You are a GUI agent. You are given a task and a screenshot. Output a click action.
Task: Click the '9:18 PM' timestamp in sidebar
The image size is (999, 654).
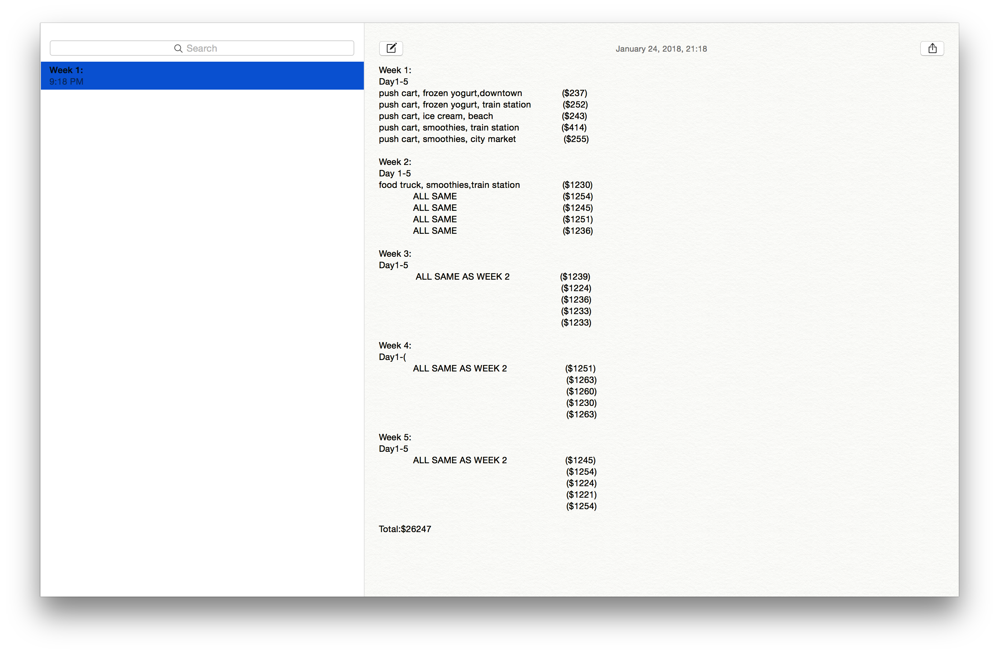click(66, 81)
